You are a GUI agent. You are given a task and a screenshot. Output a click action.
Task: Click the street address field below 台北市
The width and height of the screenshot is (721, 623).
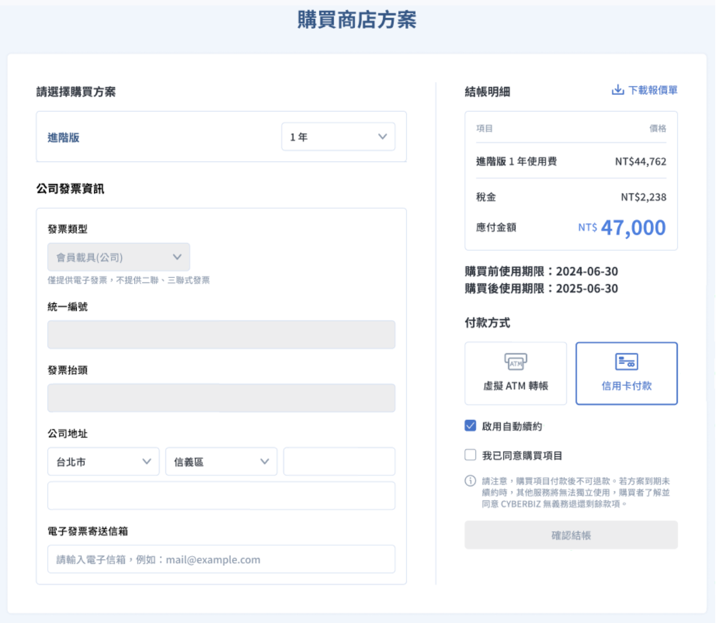click(x=221, y=496)
